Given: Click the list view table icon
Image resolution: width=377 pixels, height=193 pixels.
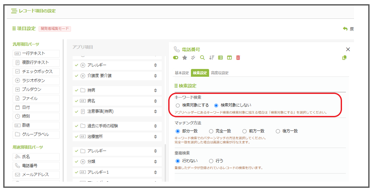Looking at the screenshot, I should click(220, 58).
